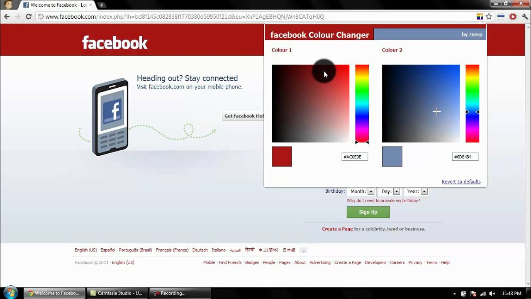Expand the birthday Month dropdown
The image size is (531, 299).
(371, 191)
